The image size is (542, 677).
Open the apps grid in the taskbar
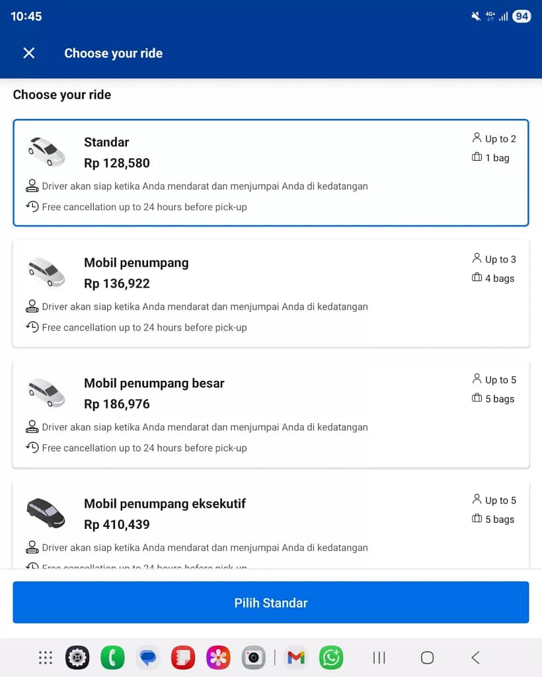(45, 658)
